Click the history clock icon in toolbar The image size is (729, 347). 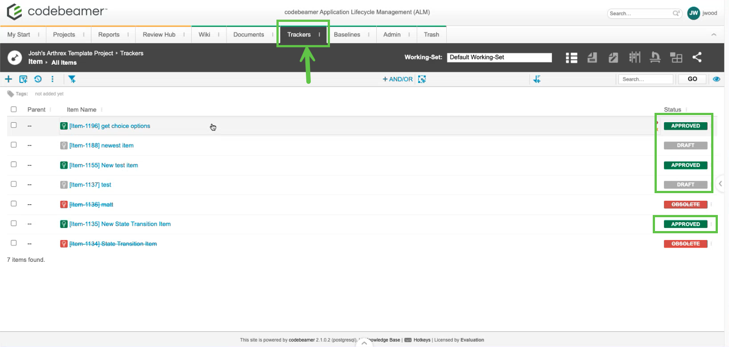tap(38, 79)
